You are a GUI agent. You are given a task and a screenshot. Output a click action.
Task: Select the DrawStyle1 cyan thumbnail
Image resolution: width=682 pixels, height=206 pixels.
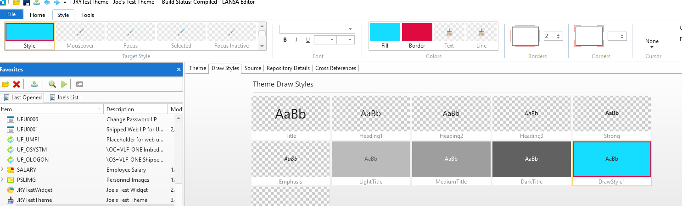(612, 163)
